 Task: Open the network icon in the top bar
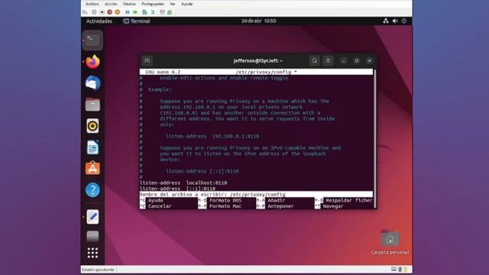(x=386, y=21)
